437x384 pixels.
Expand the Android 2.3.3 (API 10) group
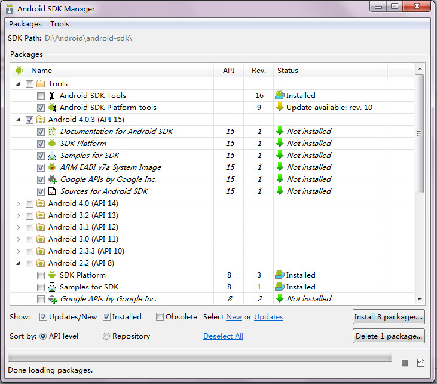point(18,252)
